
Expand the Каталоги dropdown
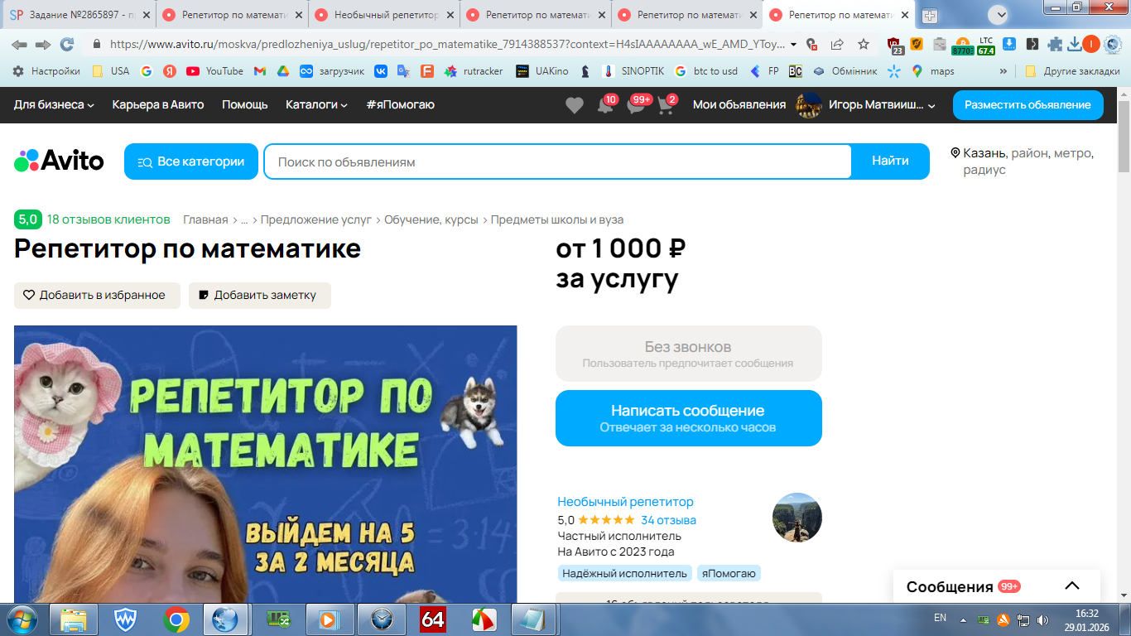(316, 105)
